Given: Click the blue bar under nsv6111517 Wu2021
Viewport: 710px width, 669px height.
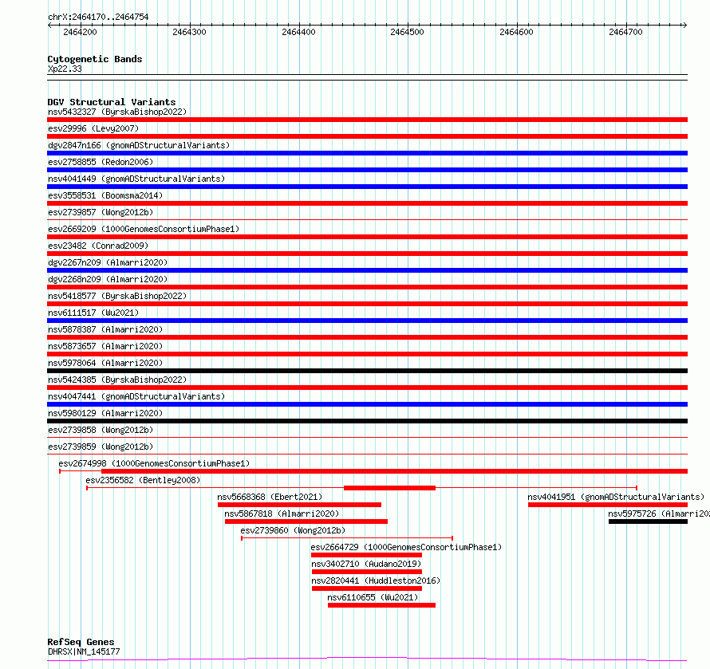Looking at the screenshot, I should (367, 321).
